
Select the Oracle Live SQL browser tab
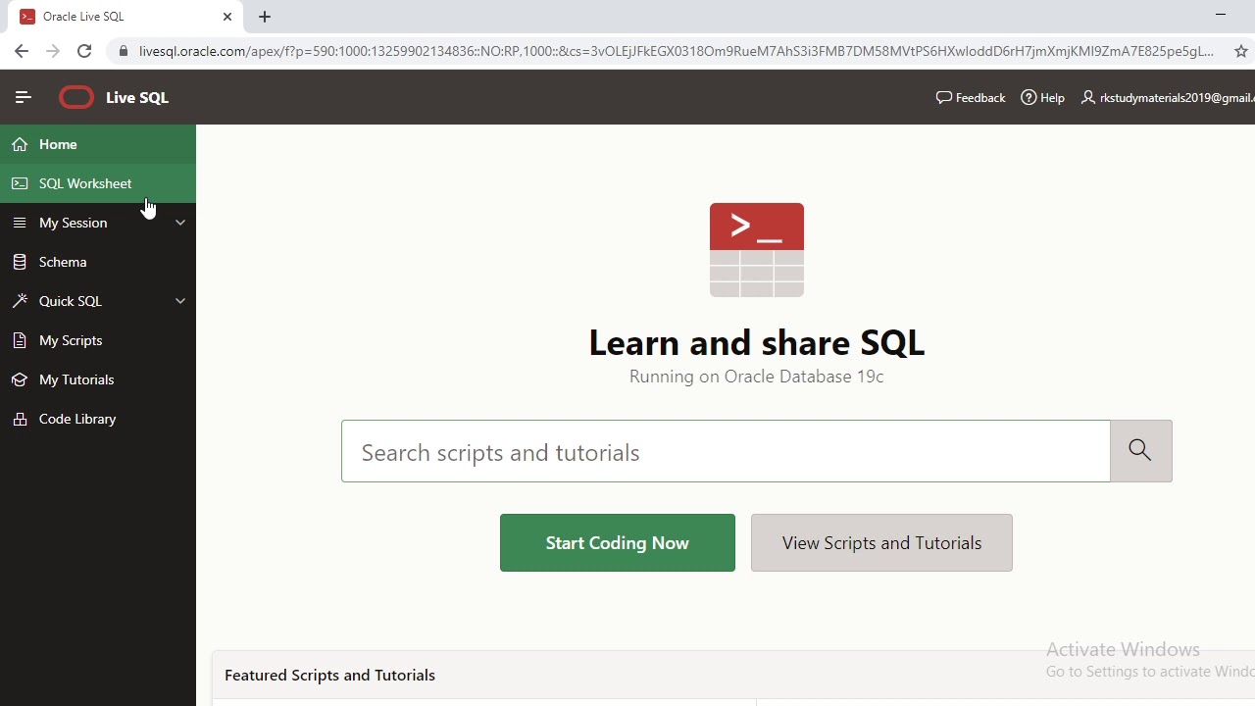tap(125, 17)
